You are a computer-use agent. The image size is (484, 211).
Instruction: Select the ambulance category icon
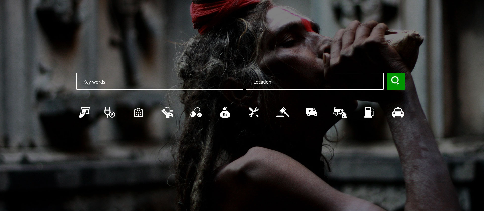pyautogui.click(x=311, y=112)
